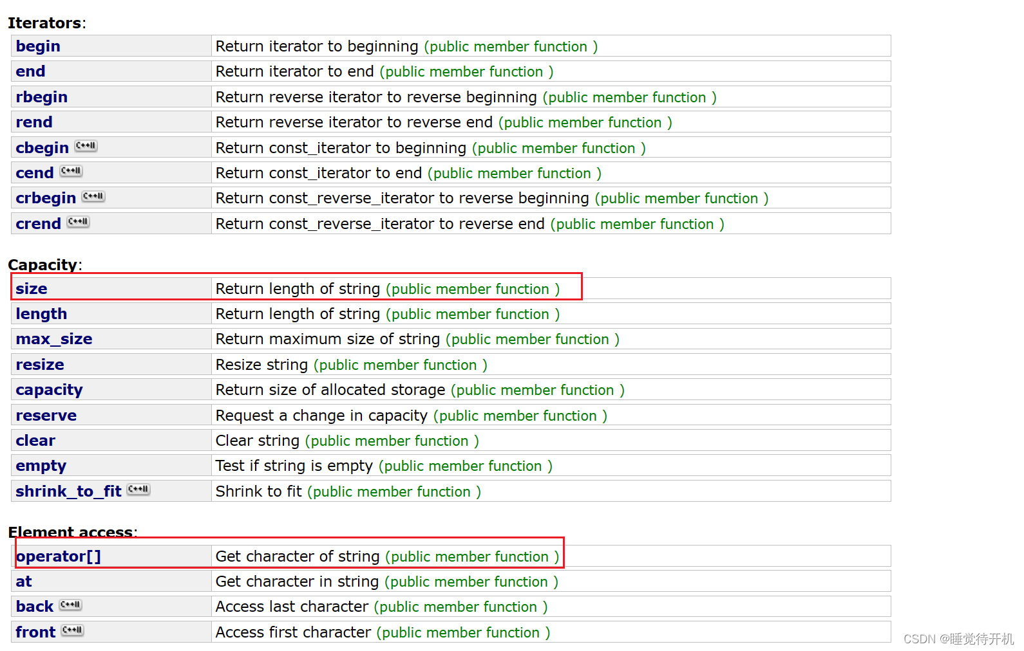Select 'Return const_reverse_iterator to reverse end' text
Image resolution: width=1024 pixels, height=651 pixels.
(x=380, y=224)
